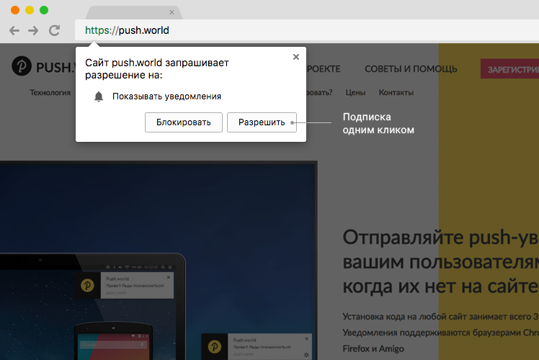Image resolution: width=539 pixels, height=360 pixels.
Task: Reload the page with the refresh icon
Action: point(54,30)
